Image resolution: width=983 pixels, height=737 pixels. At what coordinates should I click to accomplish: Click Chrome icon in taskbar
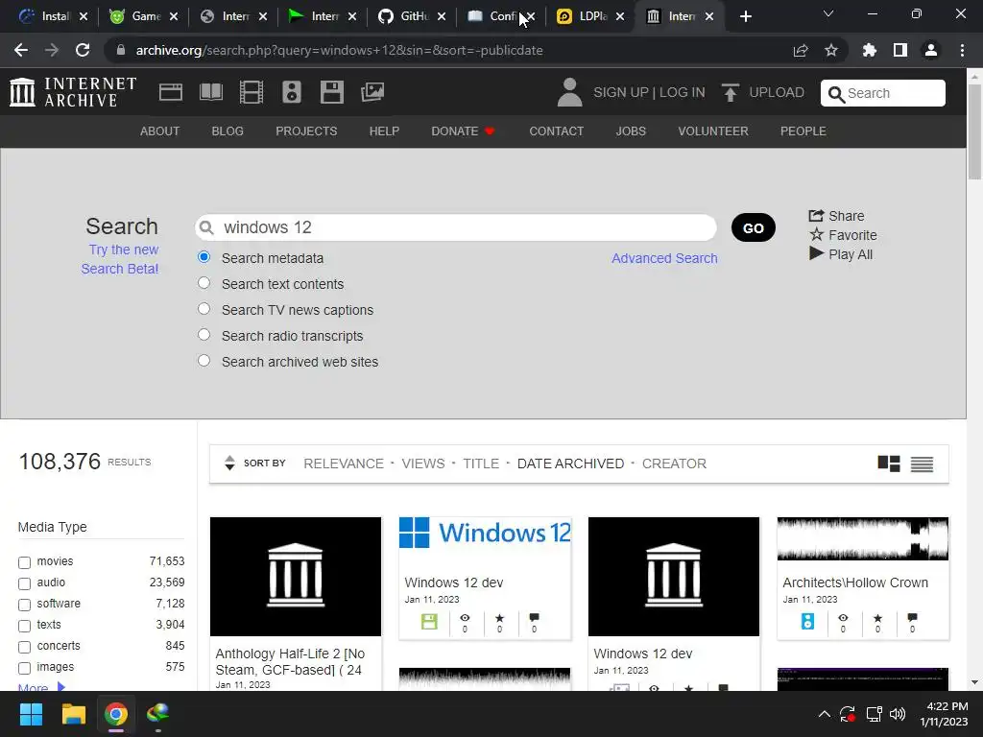click(116, 714)
